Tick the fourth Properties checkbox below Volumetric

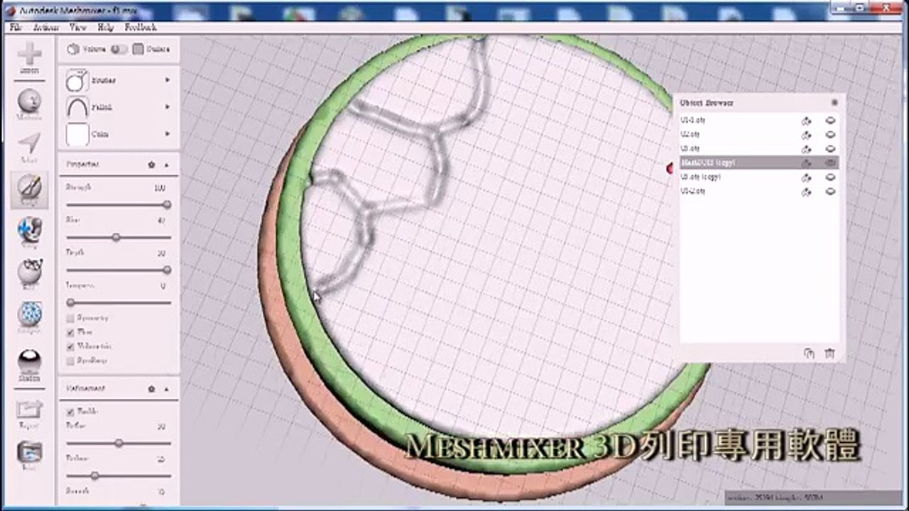70,361
